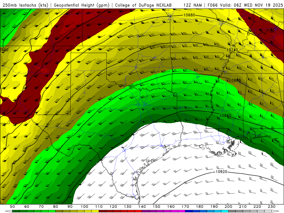Image resolution: width=284 pixels, height=213 pixels.
Task: Click the "F066 Valid: 06Z WED NOV 19 2025" text
Action: tap(245, 5)
